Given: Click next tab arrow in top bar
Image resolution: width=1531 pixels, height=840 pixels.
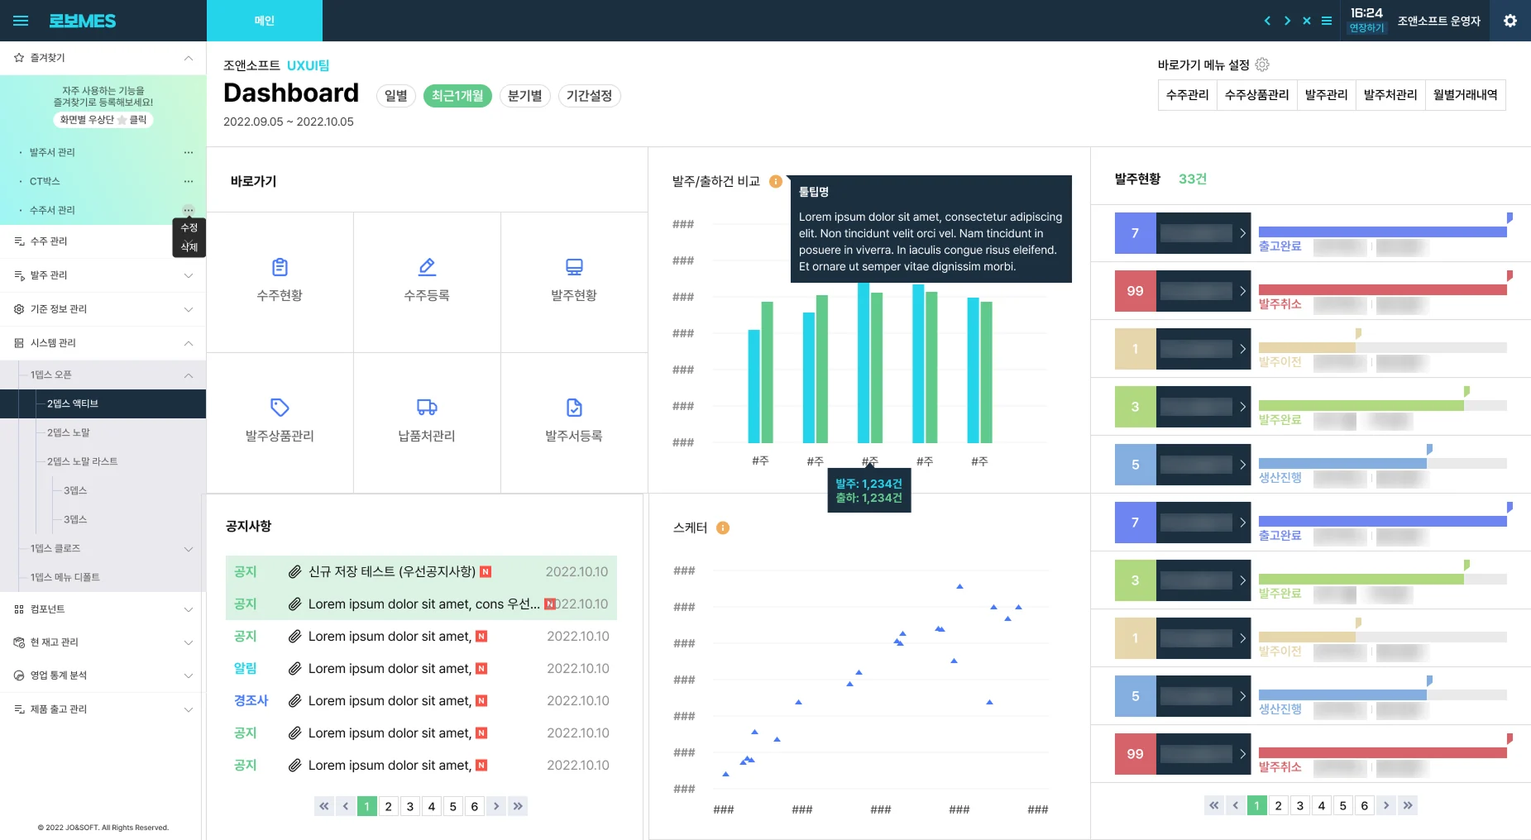Looking at the screenshot, I should point(1287,21).
